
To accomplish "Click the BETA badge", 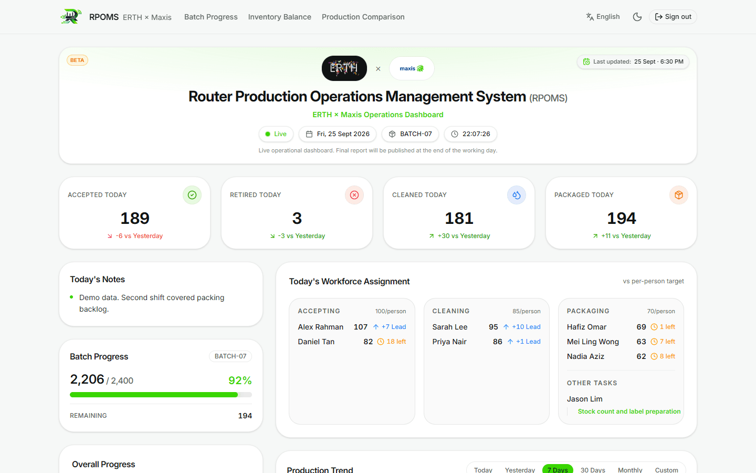I will (77, 60).
